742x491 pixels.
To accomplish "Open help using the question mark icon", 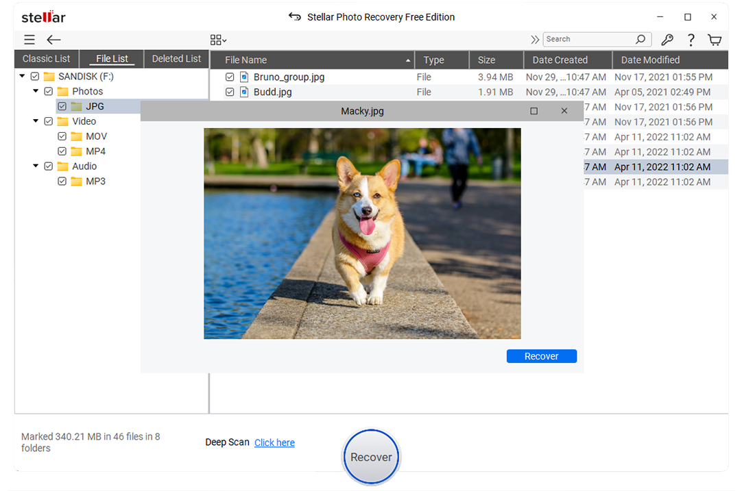I will coord(691,39).
